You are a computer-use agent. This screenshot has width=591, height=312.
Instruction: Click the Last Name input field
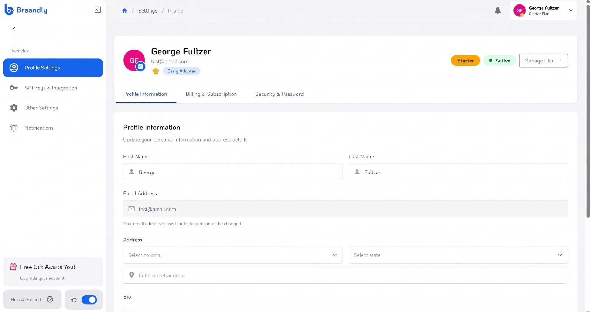458,172
